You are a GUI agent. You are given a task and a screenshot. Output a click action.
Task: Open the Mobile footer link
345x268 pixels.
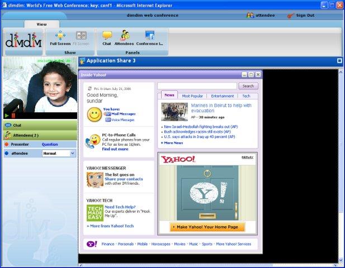(x=143, y=244)
